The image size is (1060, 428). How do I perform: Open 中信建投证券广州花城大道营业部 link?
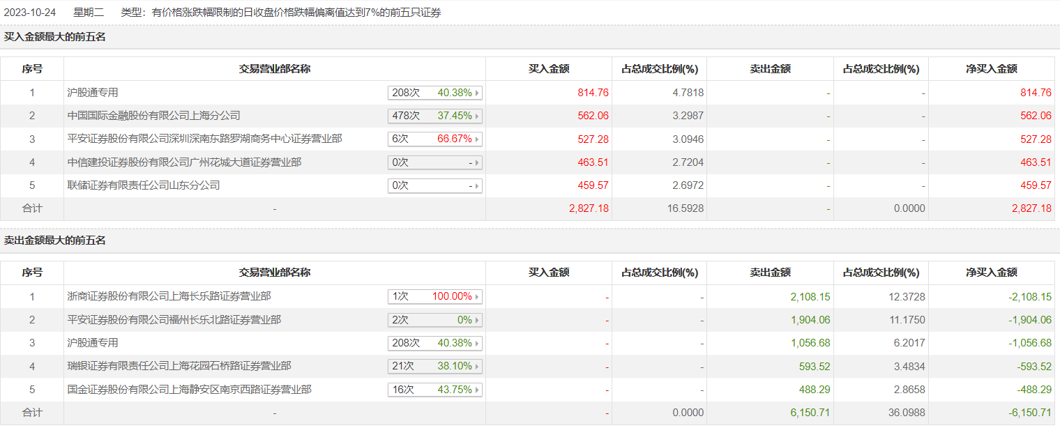pyautogui.click(x=184, y=162)
